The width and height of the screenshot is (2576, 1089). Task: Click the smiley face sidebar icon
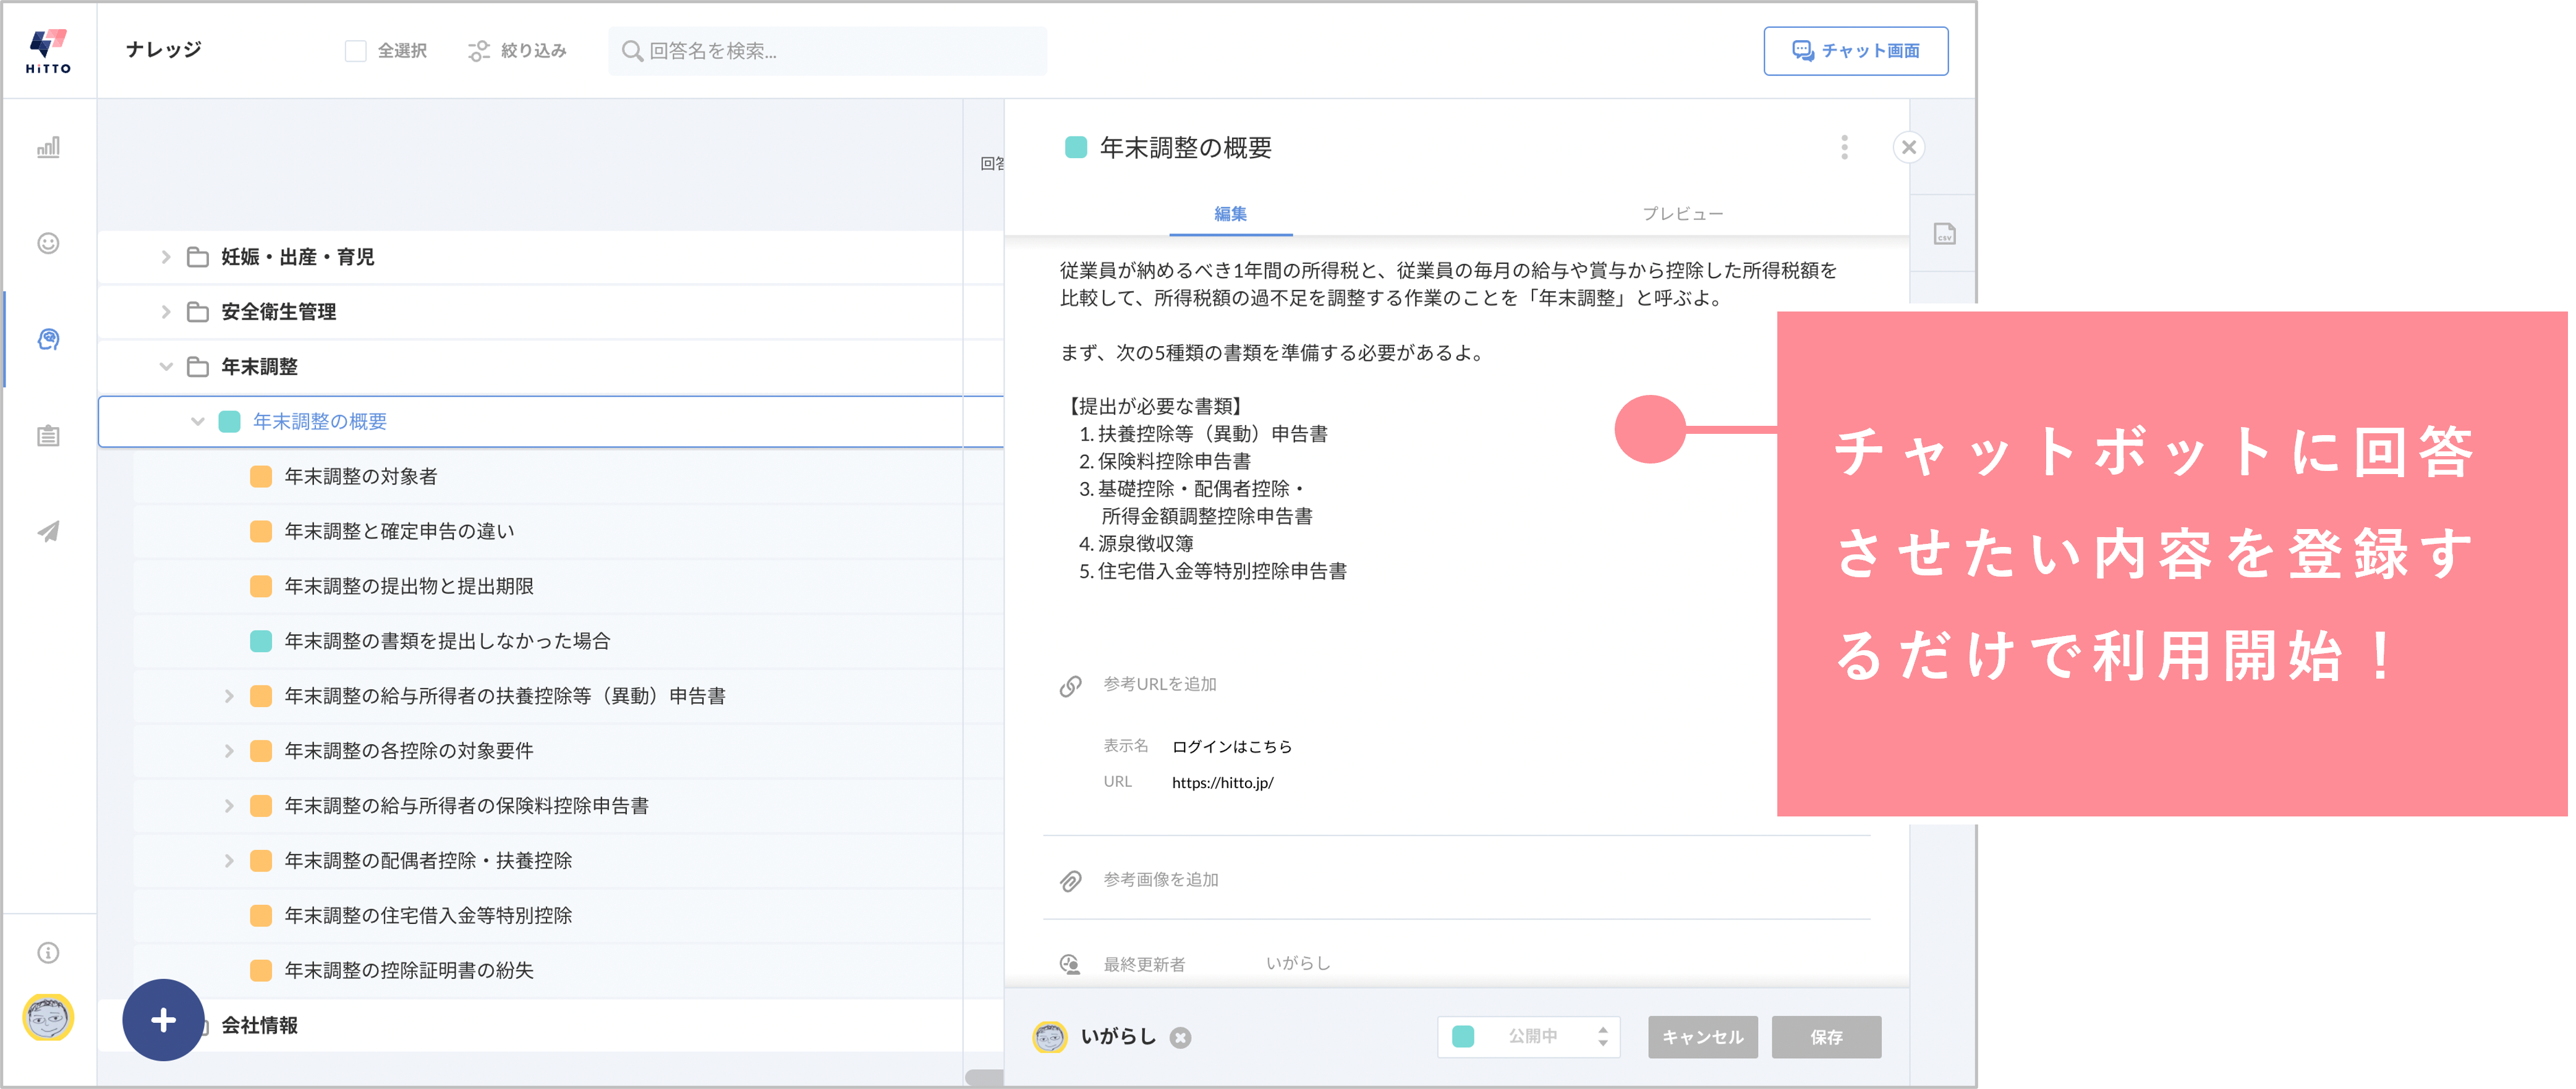tap(48, 243)
